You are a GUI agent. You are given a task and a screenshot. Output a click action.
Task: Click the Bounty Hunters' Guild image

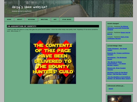point(53,58)
